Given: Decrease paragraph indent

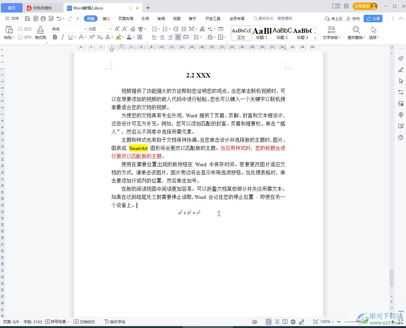Looking at the screenshot, I should 176,29.
